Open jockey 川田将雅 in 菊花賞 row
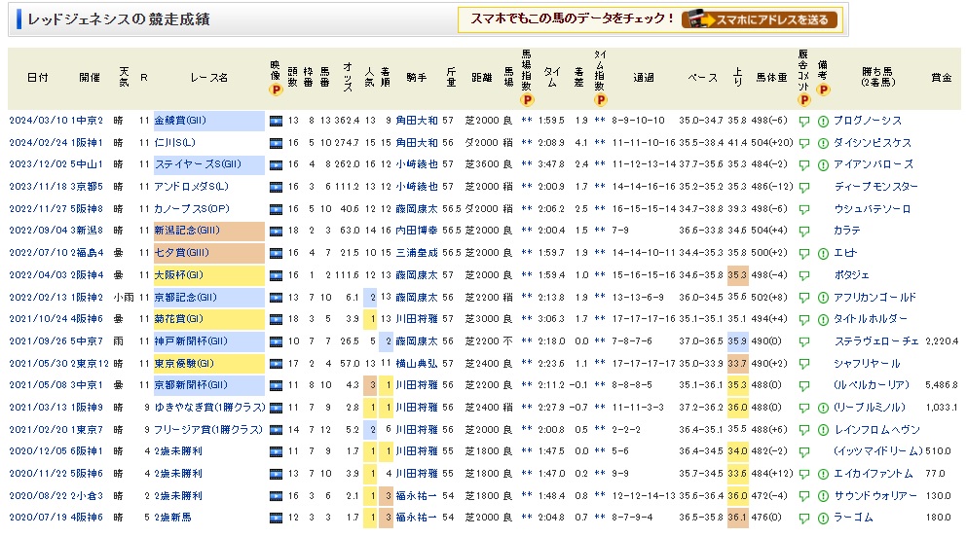Screen dimensions: 967x537 point(416,318)
